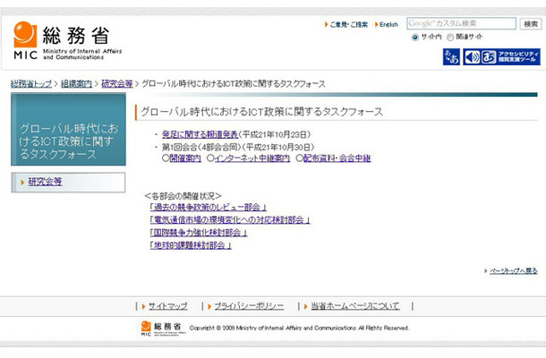This screenshot has width=546, height=358.
Task: Open 発足に関する報道発表 link
Action: click(200, 134)
